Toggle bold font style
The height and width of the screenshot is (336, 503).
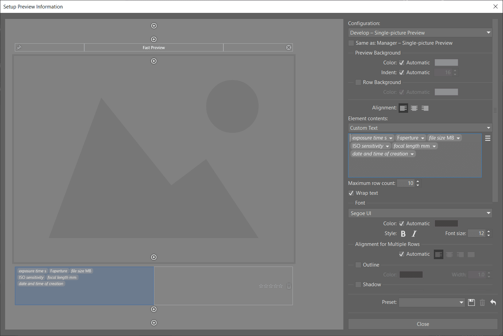pyautogui.click(x=403, y=234)
